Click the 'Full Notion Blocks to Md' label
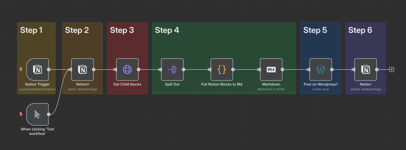 222,84
